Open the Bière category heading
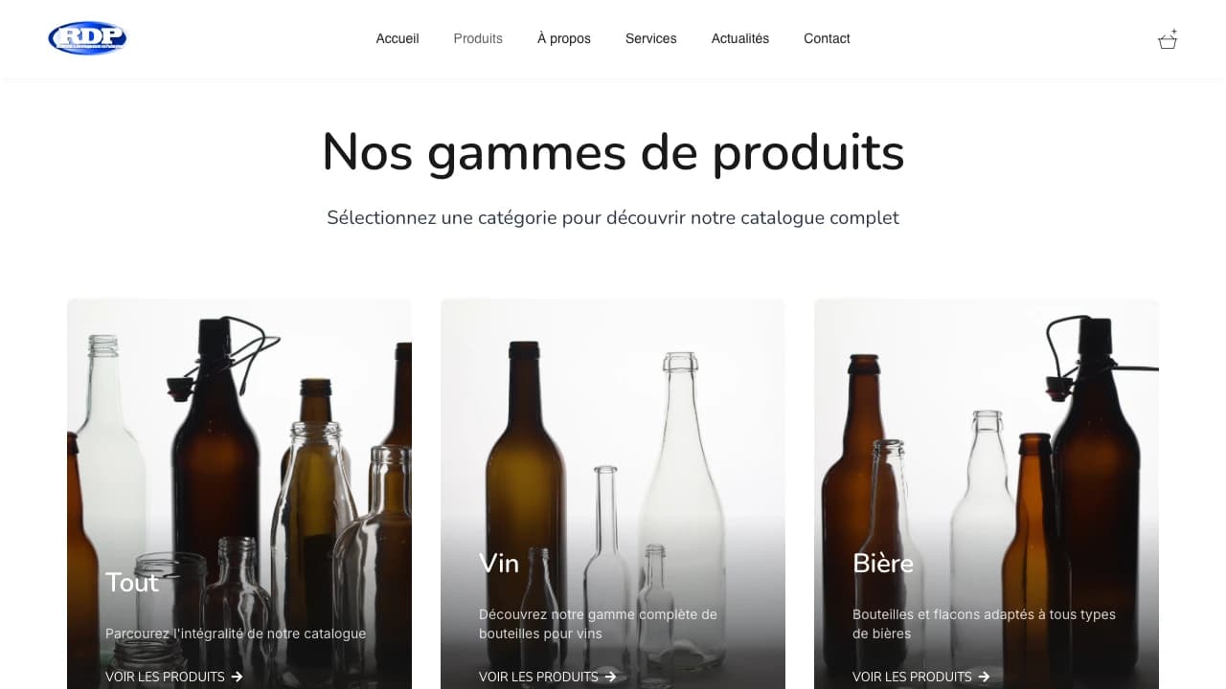This screenshot has width=1226, height=689. coord(883,563)
